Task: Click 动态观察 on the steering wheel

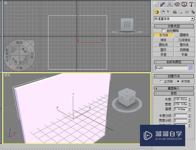Action: click(7, 55)
